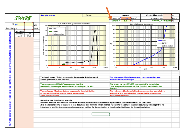
Task: Select the Cum. (%) column header
Action: click(x=29, y=35)
